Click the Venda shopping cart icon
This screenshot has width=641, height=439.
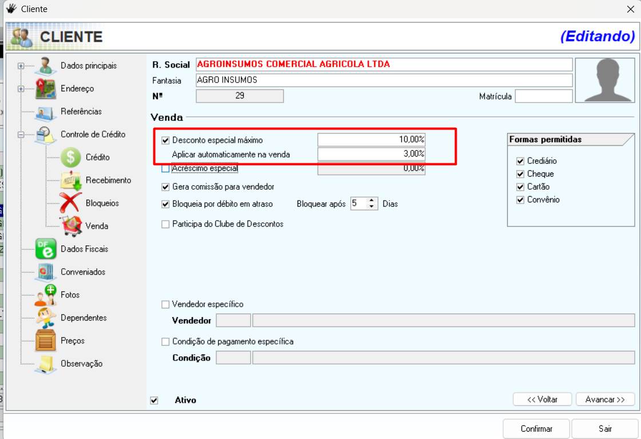[70, 226]
